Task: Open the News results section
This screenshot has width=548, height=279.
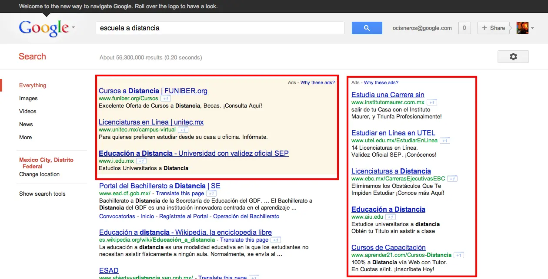Action: [x=26, y=124]
